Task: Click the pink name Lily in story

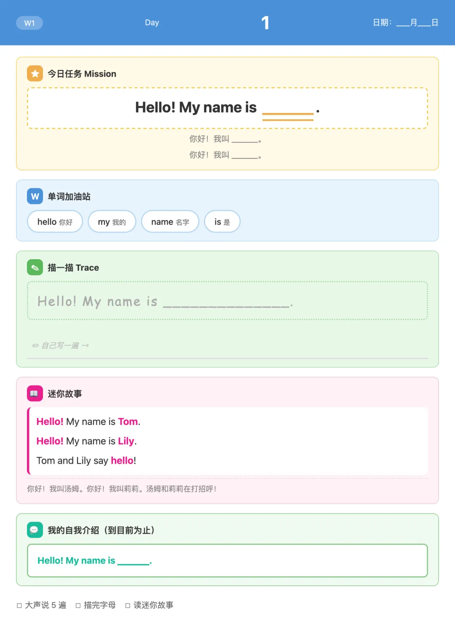Action: 126,441
